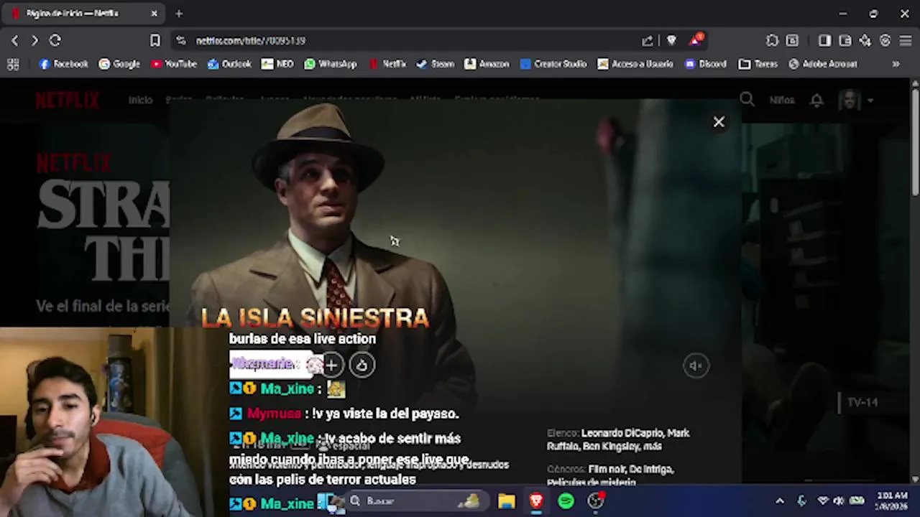This screenshot has height=517, width=920.
Task: Open the Netflix bookmark in the bookmarks bar
Action: click(x=387, y=64)
